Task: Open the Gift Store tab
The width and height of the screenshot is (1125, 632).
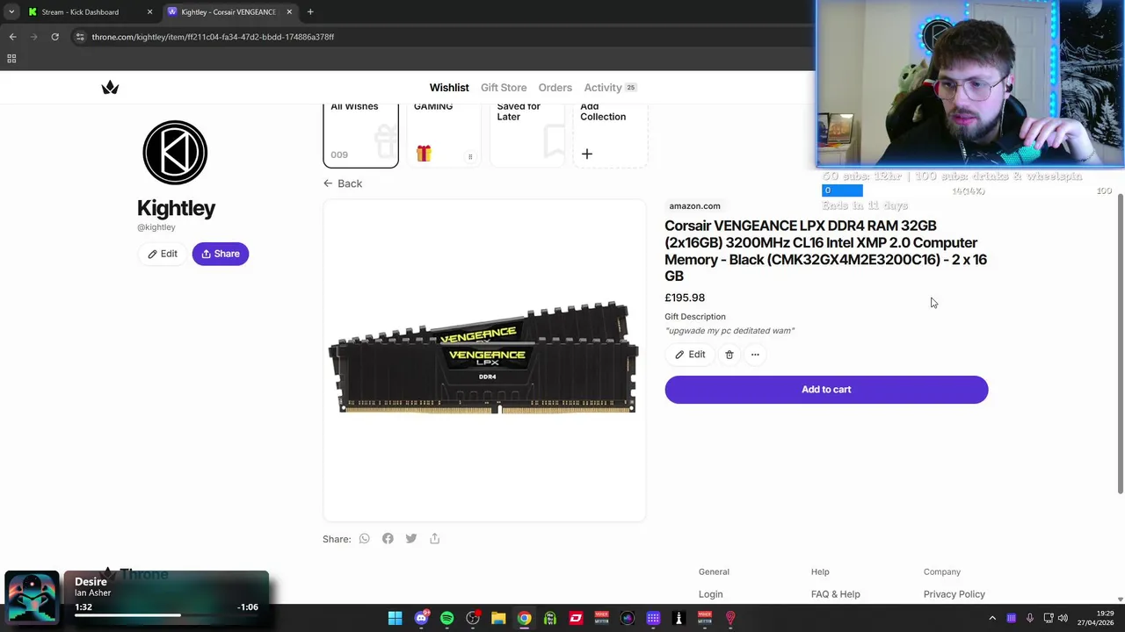Action: [x=504, y=88]
